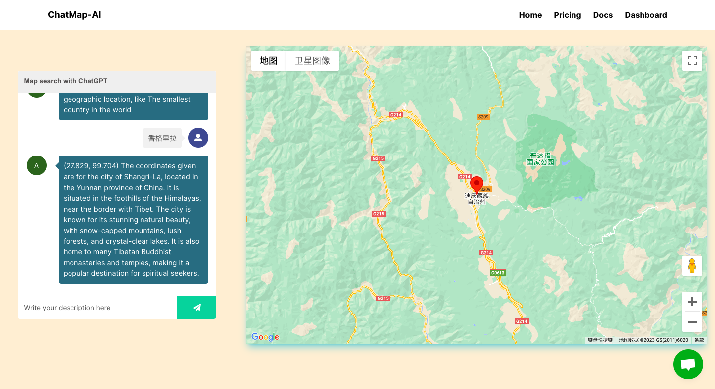
Task: Select the user message 香格里拉
Action: click(x=162, y=138)
